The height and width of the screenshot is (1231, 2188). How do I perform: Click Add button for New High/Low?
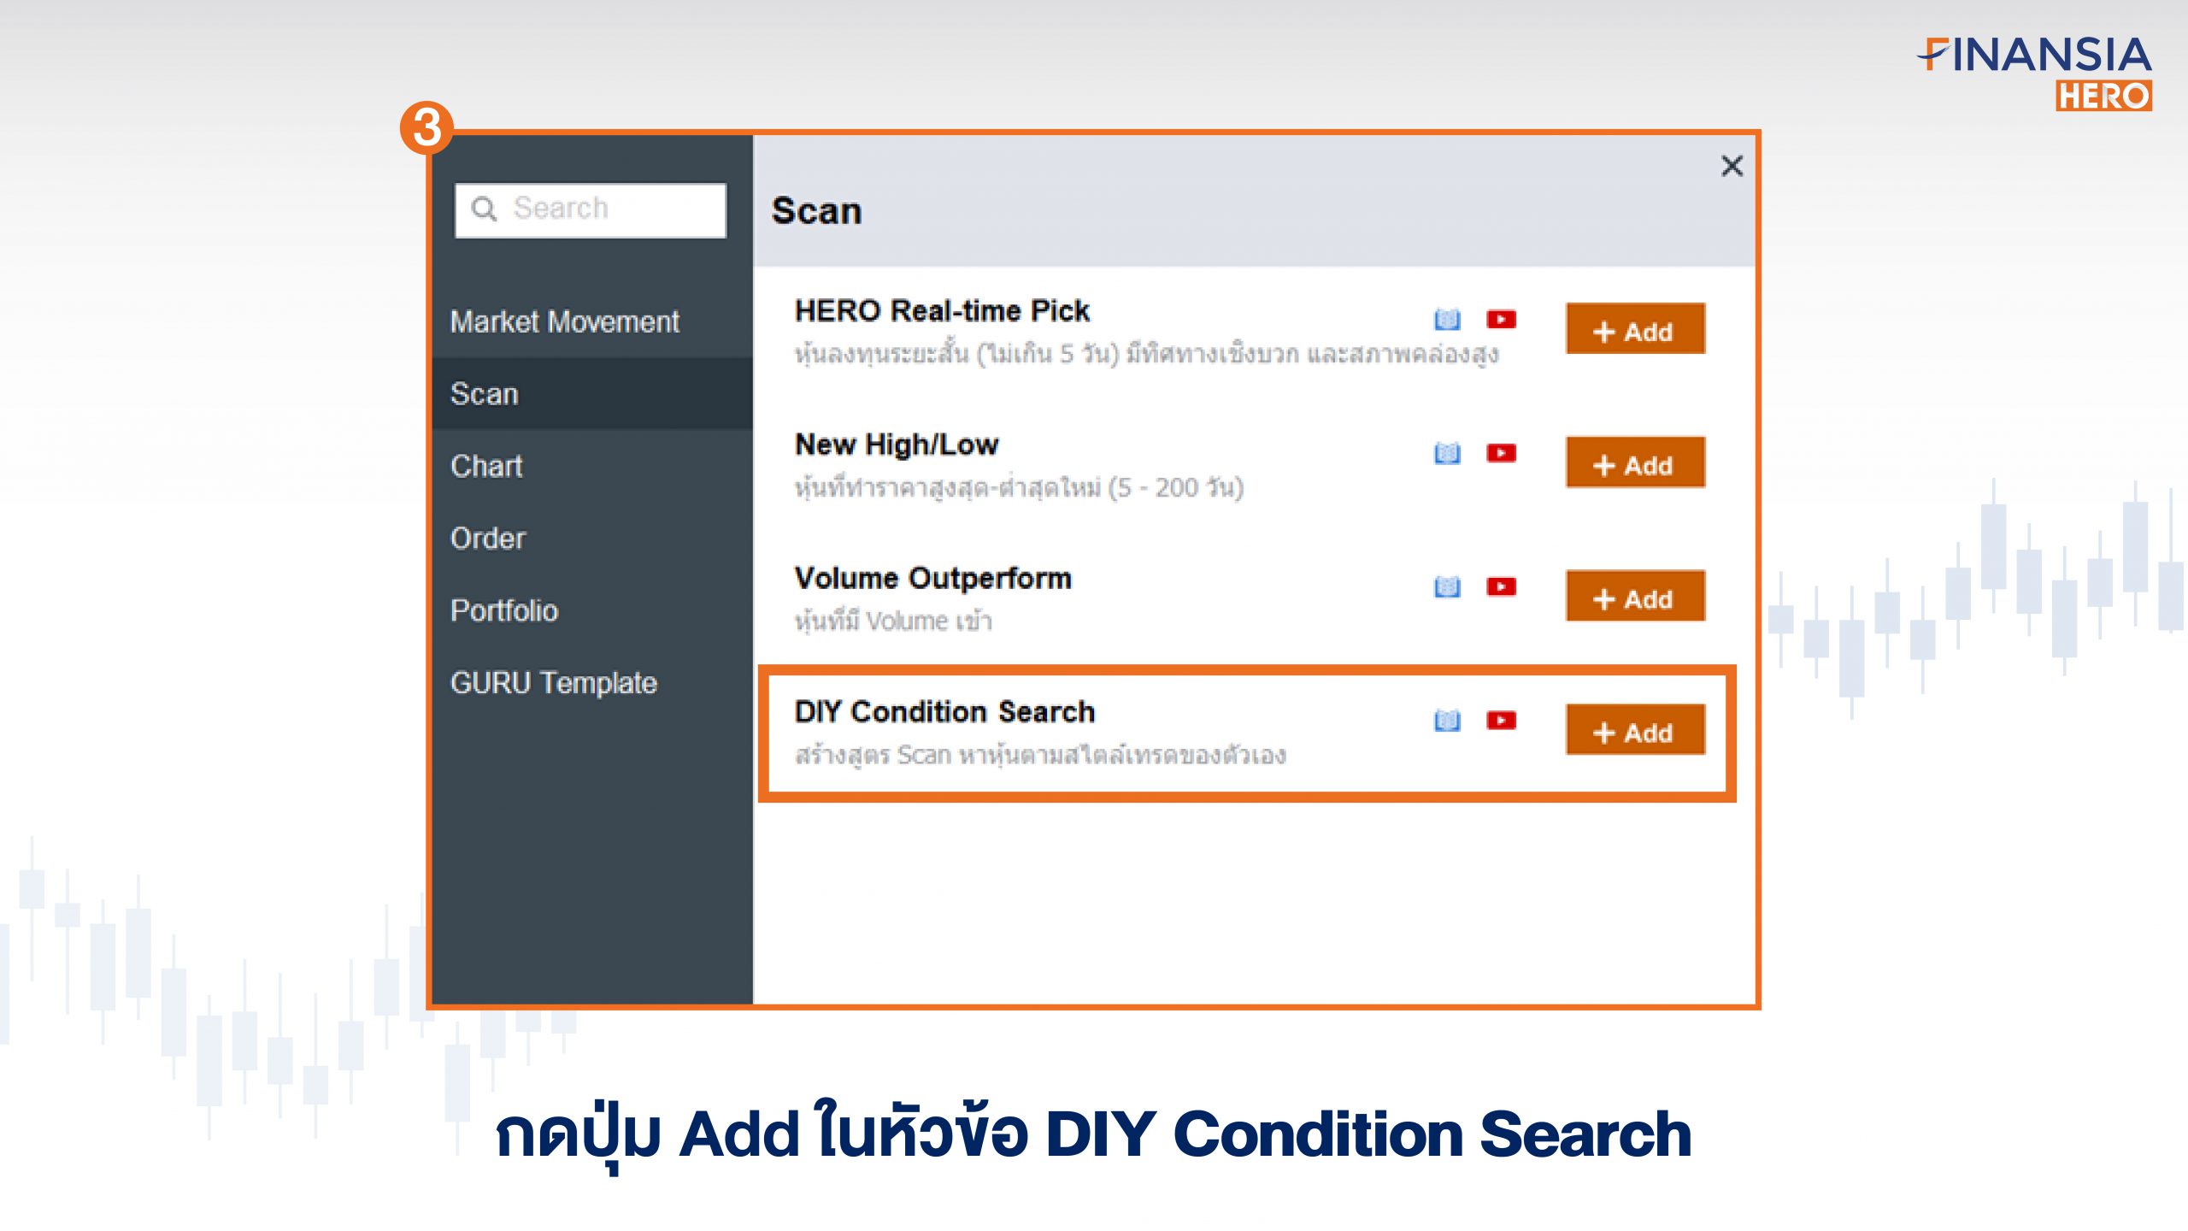tap(1635, 462)
